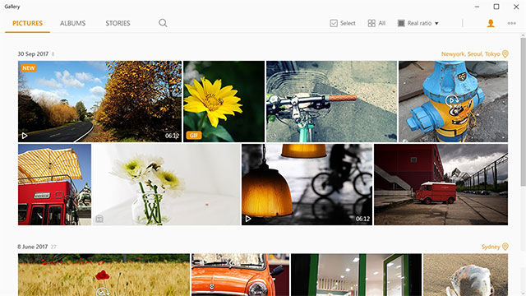Click the orange user account icon
The image size is (526, 296).
491,23
